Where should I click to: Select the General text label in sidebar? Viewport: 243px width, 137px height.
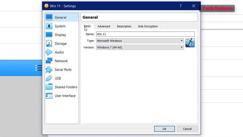(x=60, y=18)
